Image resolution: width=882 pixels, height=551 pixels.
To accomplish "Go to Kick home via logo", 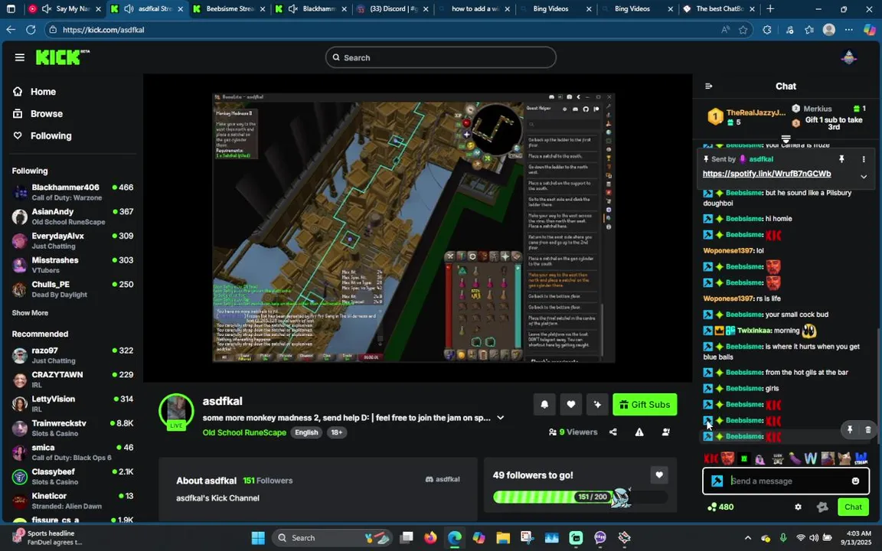I will (x=62, y=57).
